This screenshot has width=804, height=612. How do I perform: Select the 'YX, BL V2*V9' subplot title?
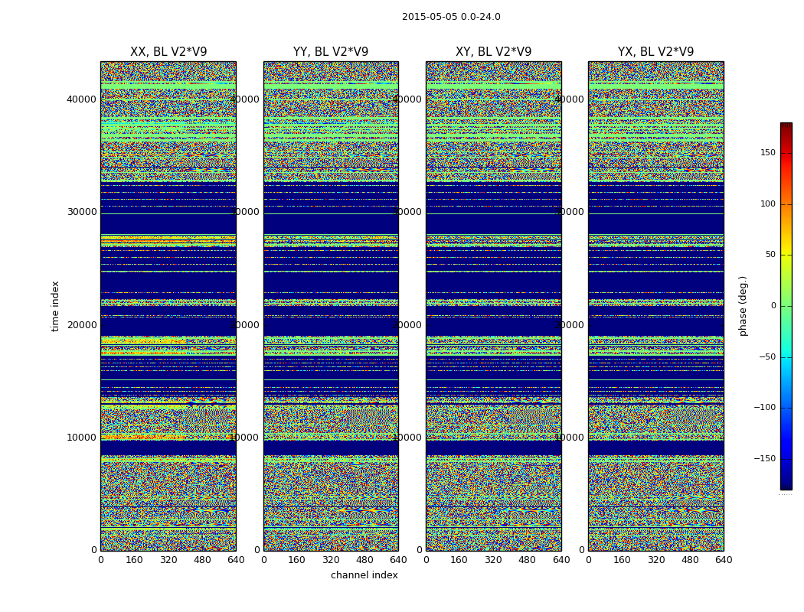coord(655,52)
